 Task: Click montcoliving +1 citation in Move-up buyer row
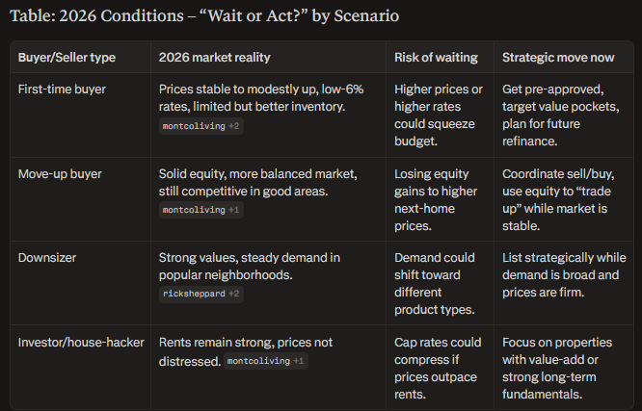[200, 210]
